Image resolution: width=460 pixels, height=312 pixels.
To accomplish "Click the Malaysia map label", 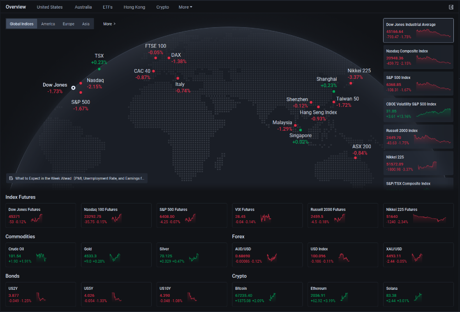I will tap(282, 122).
